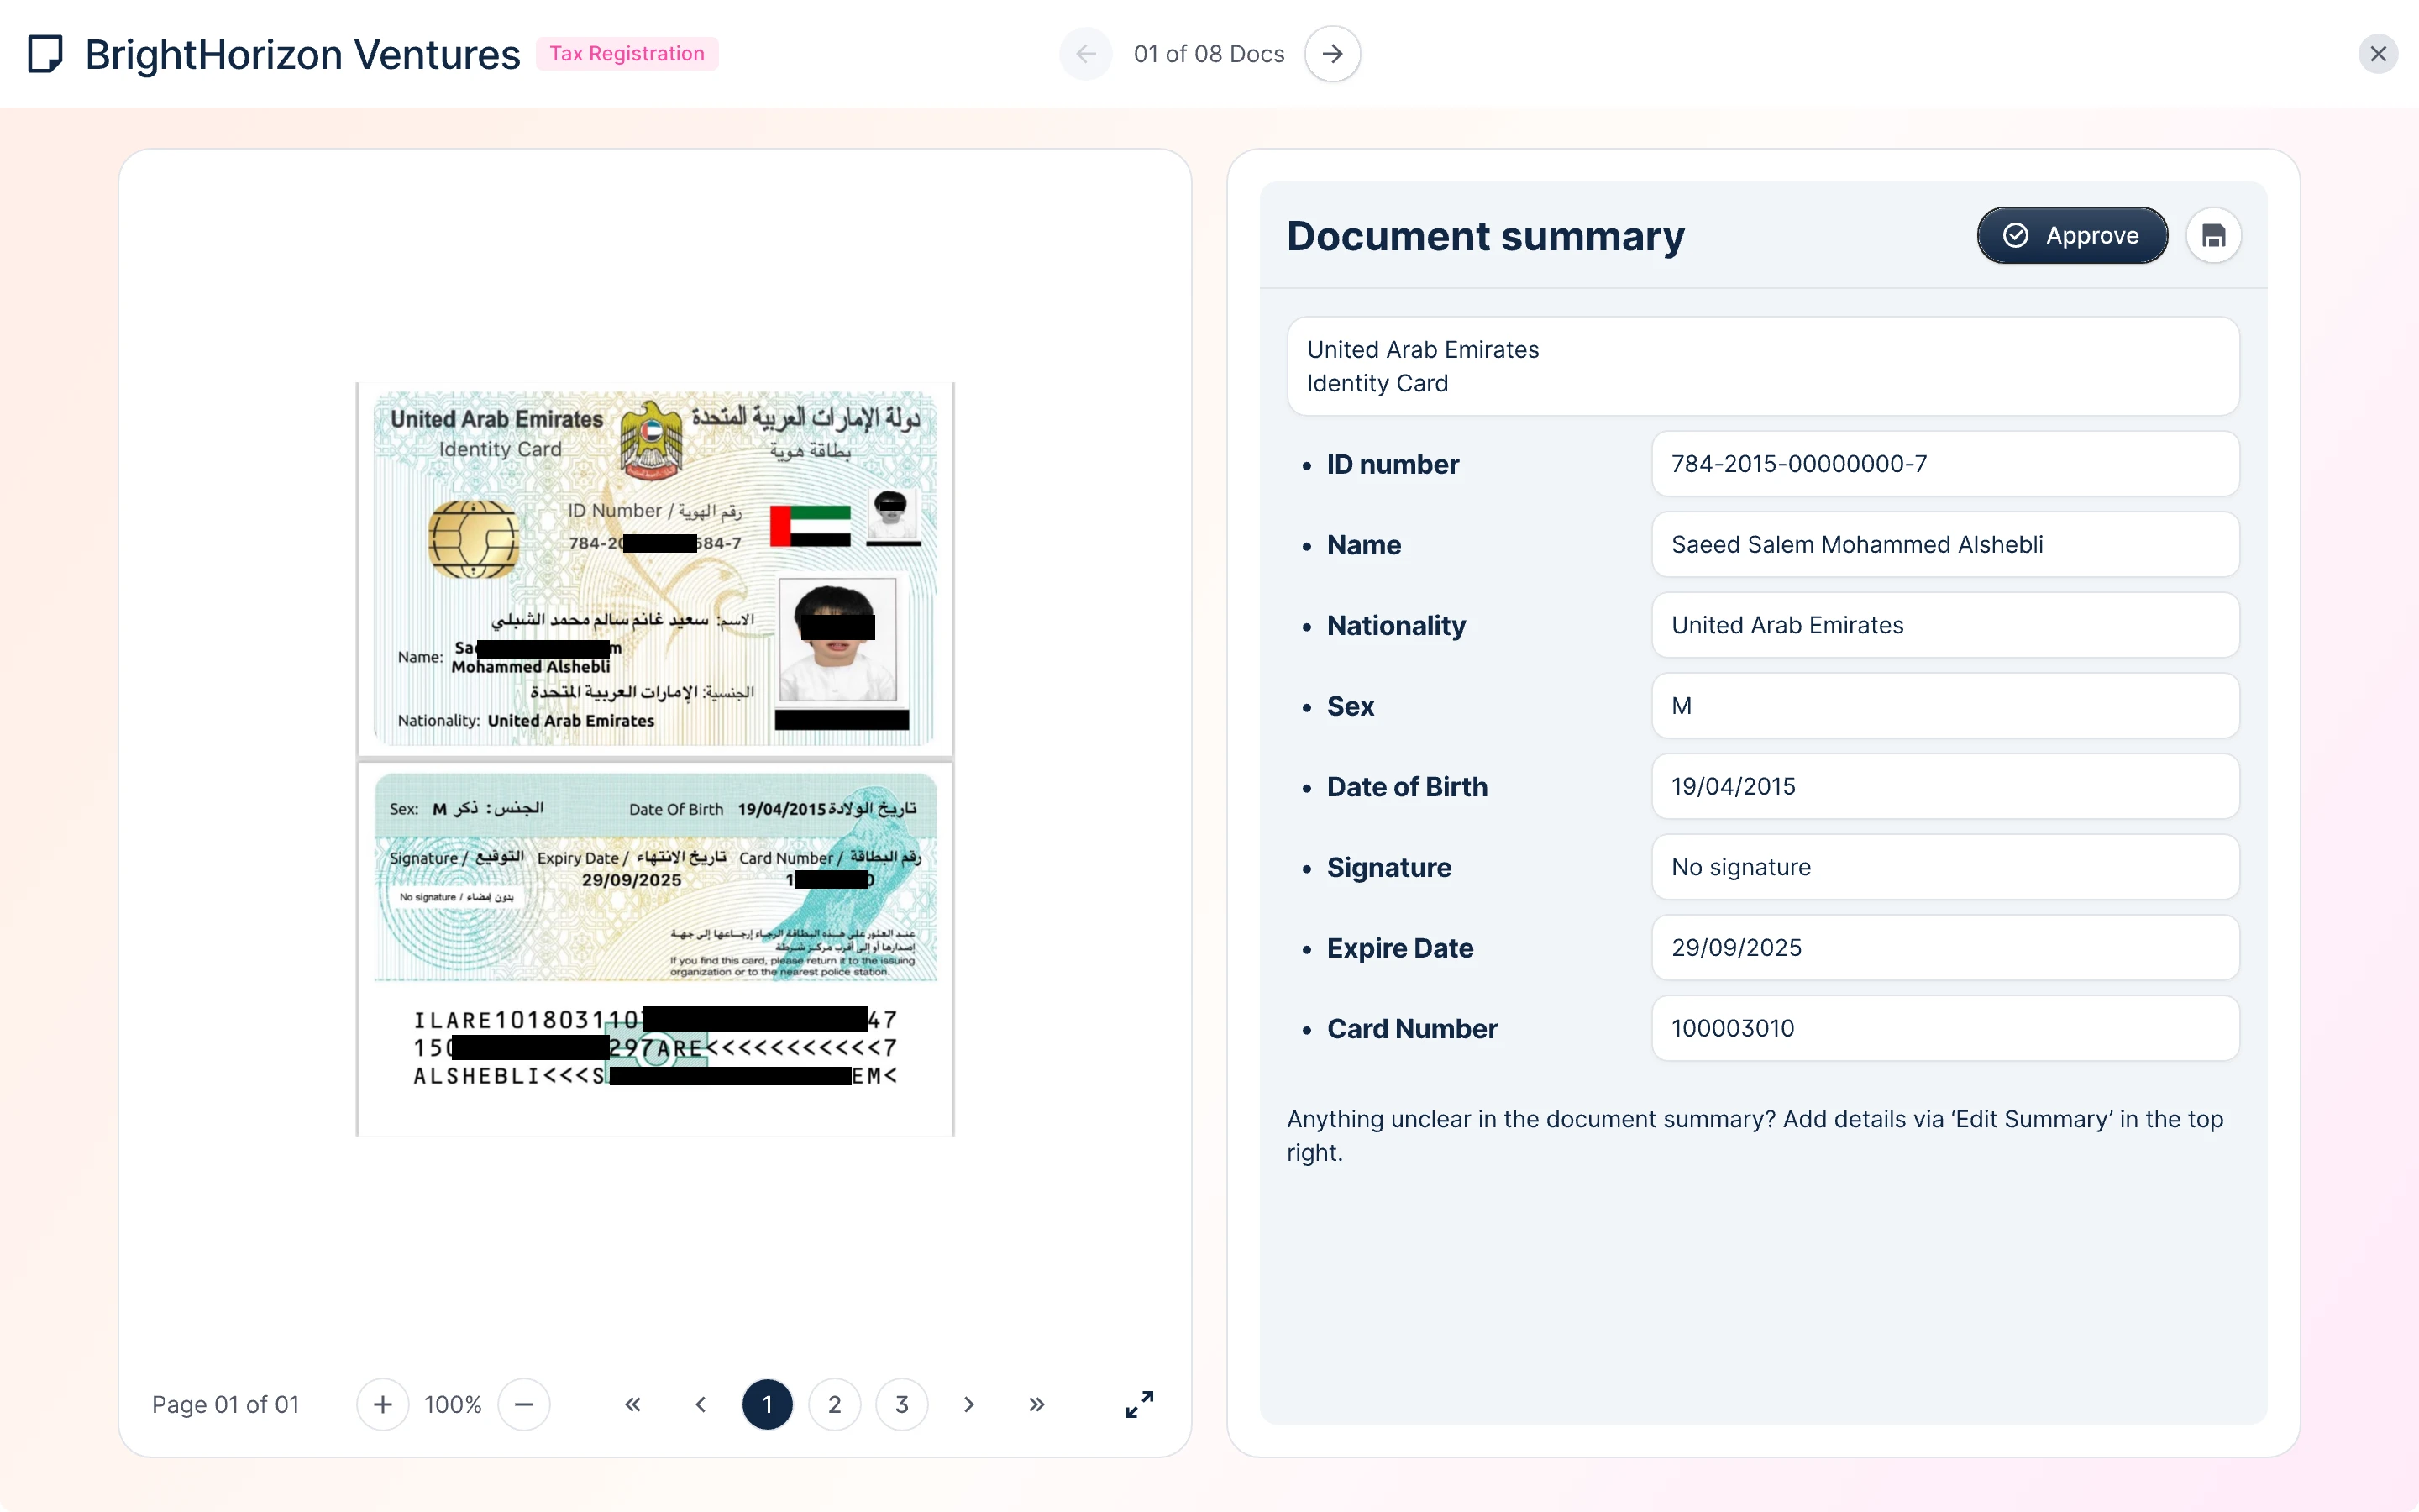
Task: Select page 3 in pagination
Action: pos(901,1404)
